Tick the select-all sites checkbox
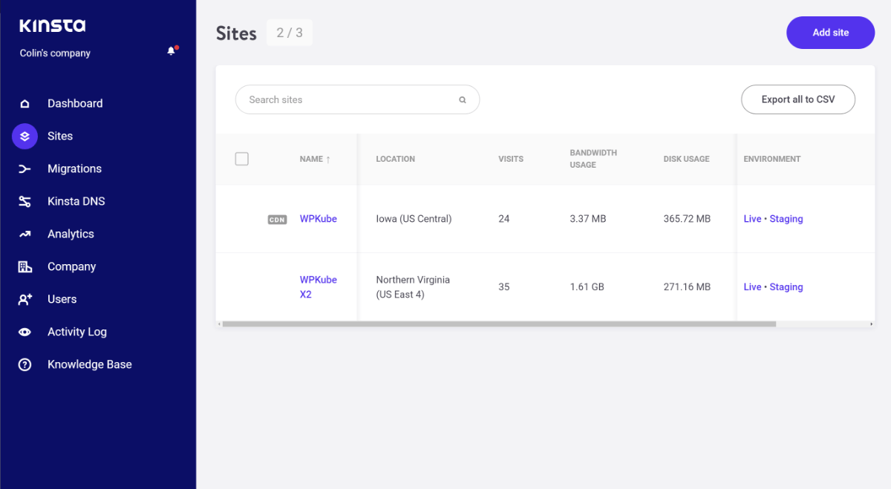This screenshot has height=489, width=891. tap(241, 159)
